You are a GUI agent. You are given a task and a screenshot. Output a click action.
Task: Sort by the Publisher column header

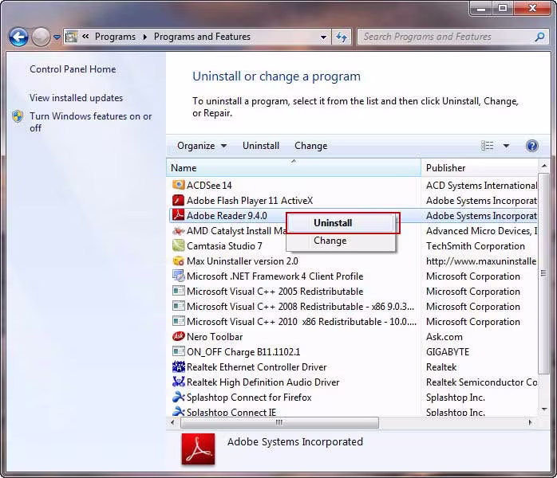480,168
